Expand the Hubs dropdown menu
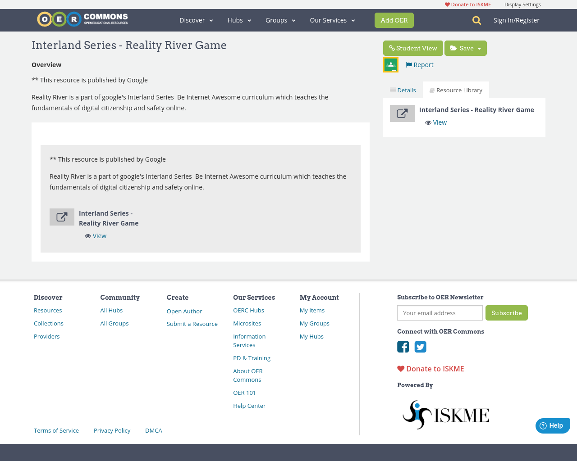Image resolution: width=577 pixels, height=461 pixels. tap(239, 20)
